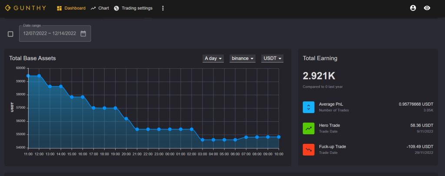This screenshot has height=176, width=445.
Task: Click the 0.95776668 USDT value
Action: pos(416,104)
